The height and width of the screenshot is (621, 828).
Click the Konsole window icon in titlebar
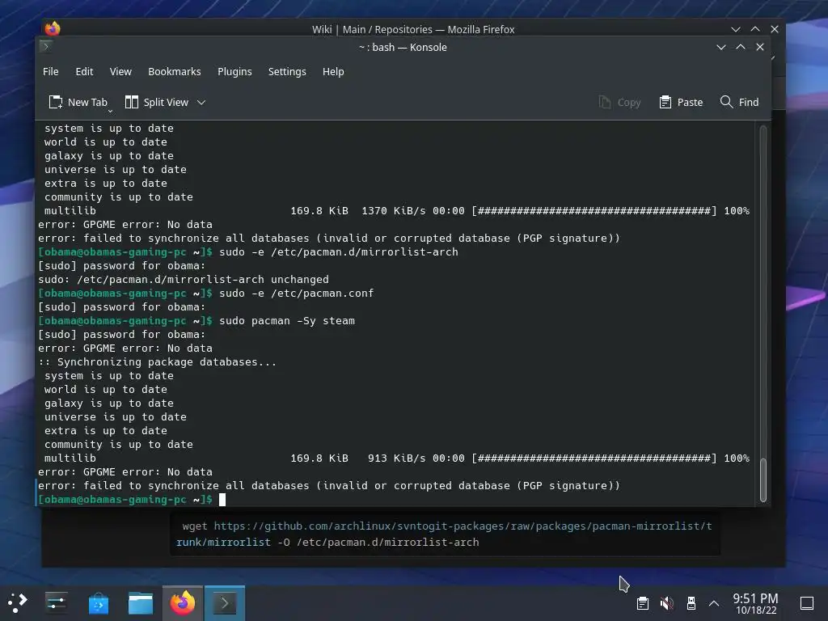pyautogui.click(x=45, y=46)
